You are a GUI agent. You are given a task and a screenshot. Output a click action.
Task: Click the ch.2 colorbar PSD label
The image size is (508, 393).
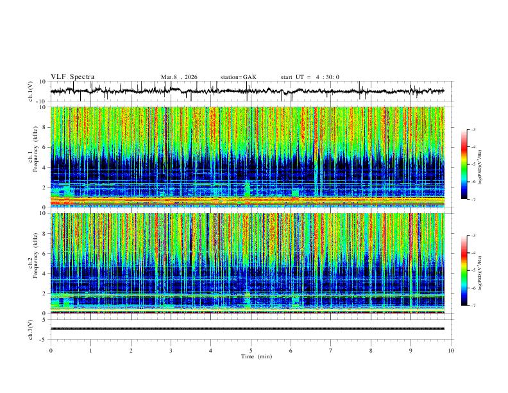pos(480,273)
